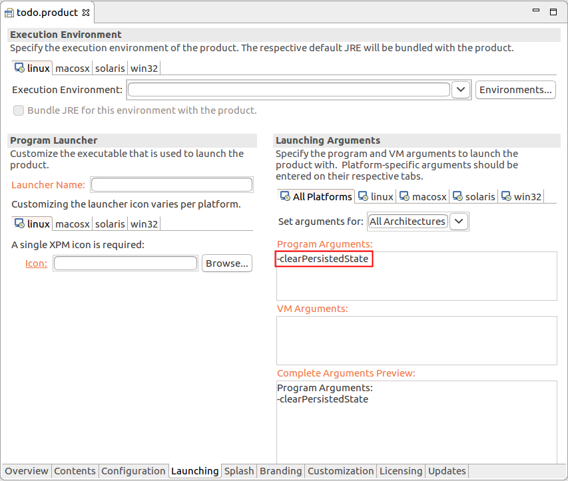568x481 pixels.
Task: Click the Complete Arguments Preview: label
Action: 346,373
